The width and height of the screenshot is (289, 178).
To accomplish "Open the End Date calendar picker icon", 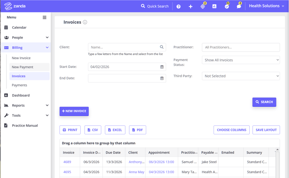I will [162, 78].
